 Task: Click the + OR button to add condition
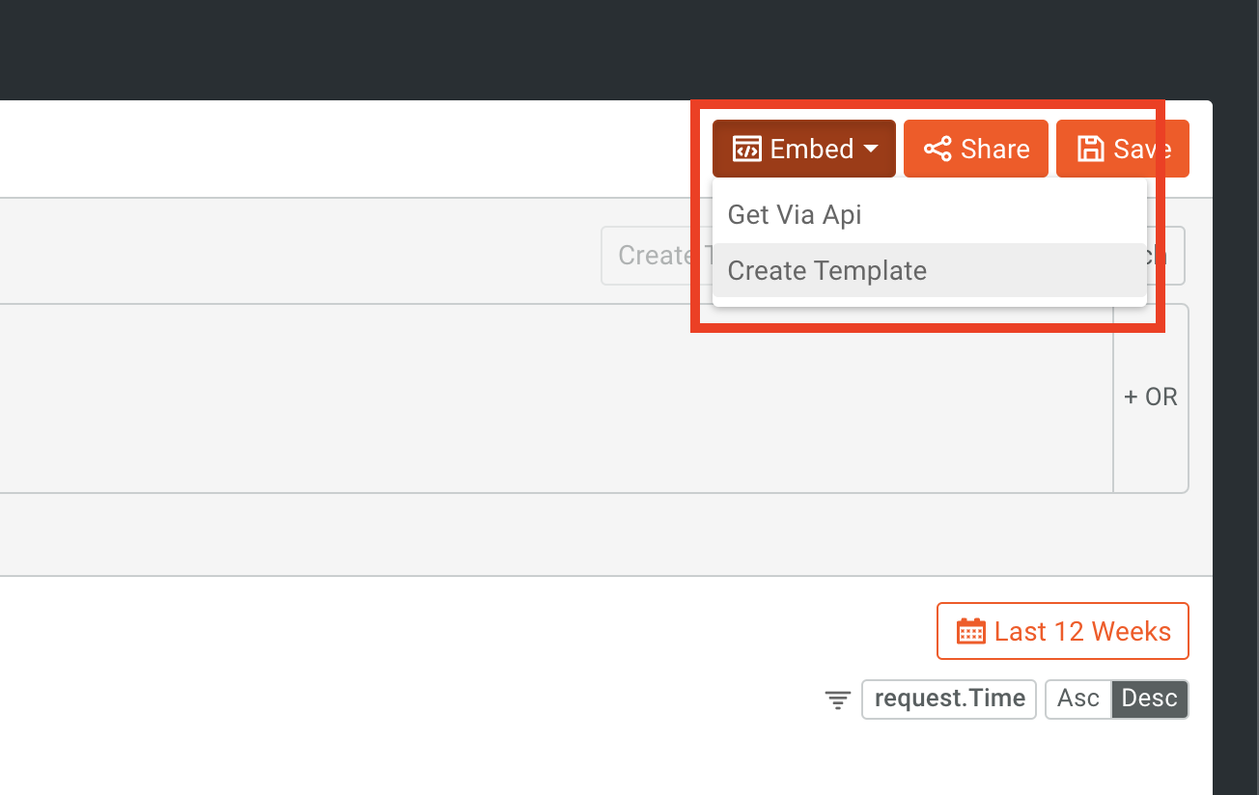pos(1151,397)
